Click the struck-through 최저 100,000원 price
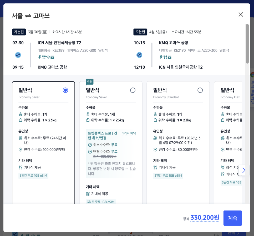254x236 pixels. 105,156
